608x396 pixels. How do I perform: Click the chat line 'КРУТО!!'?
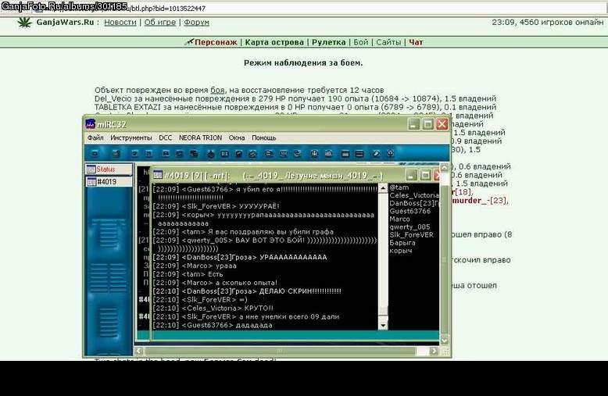point(213,309)
